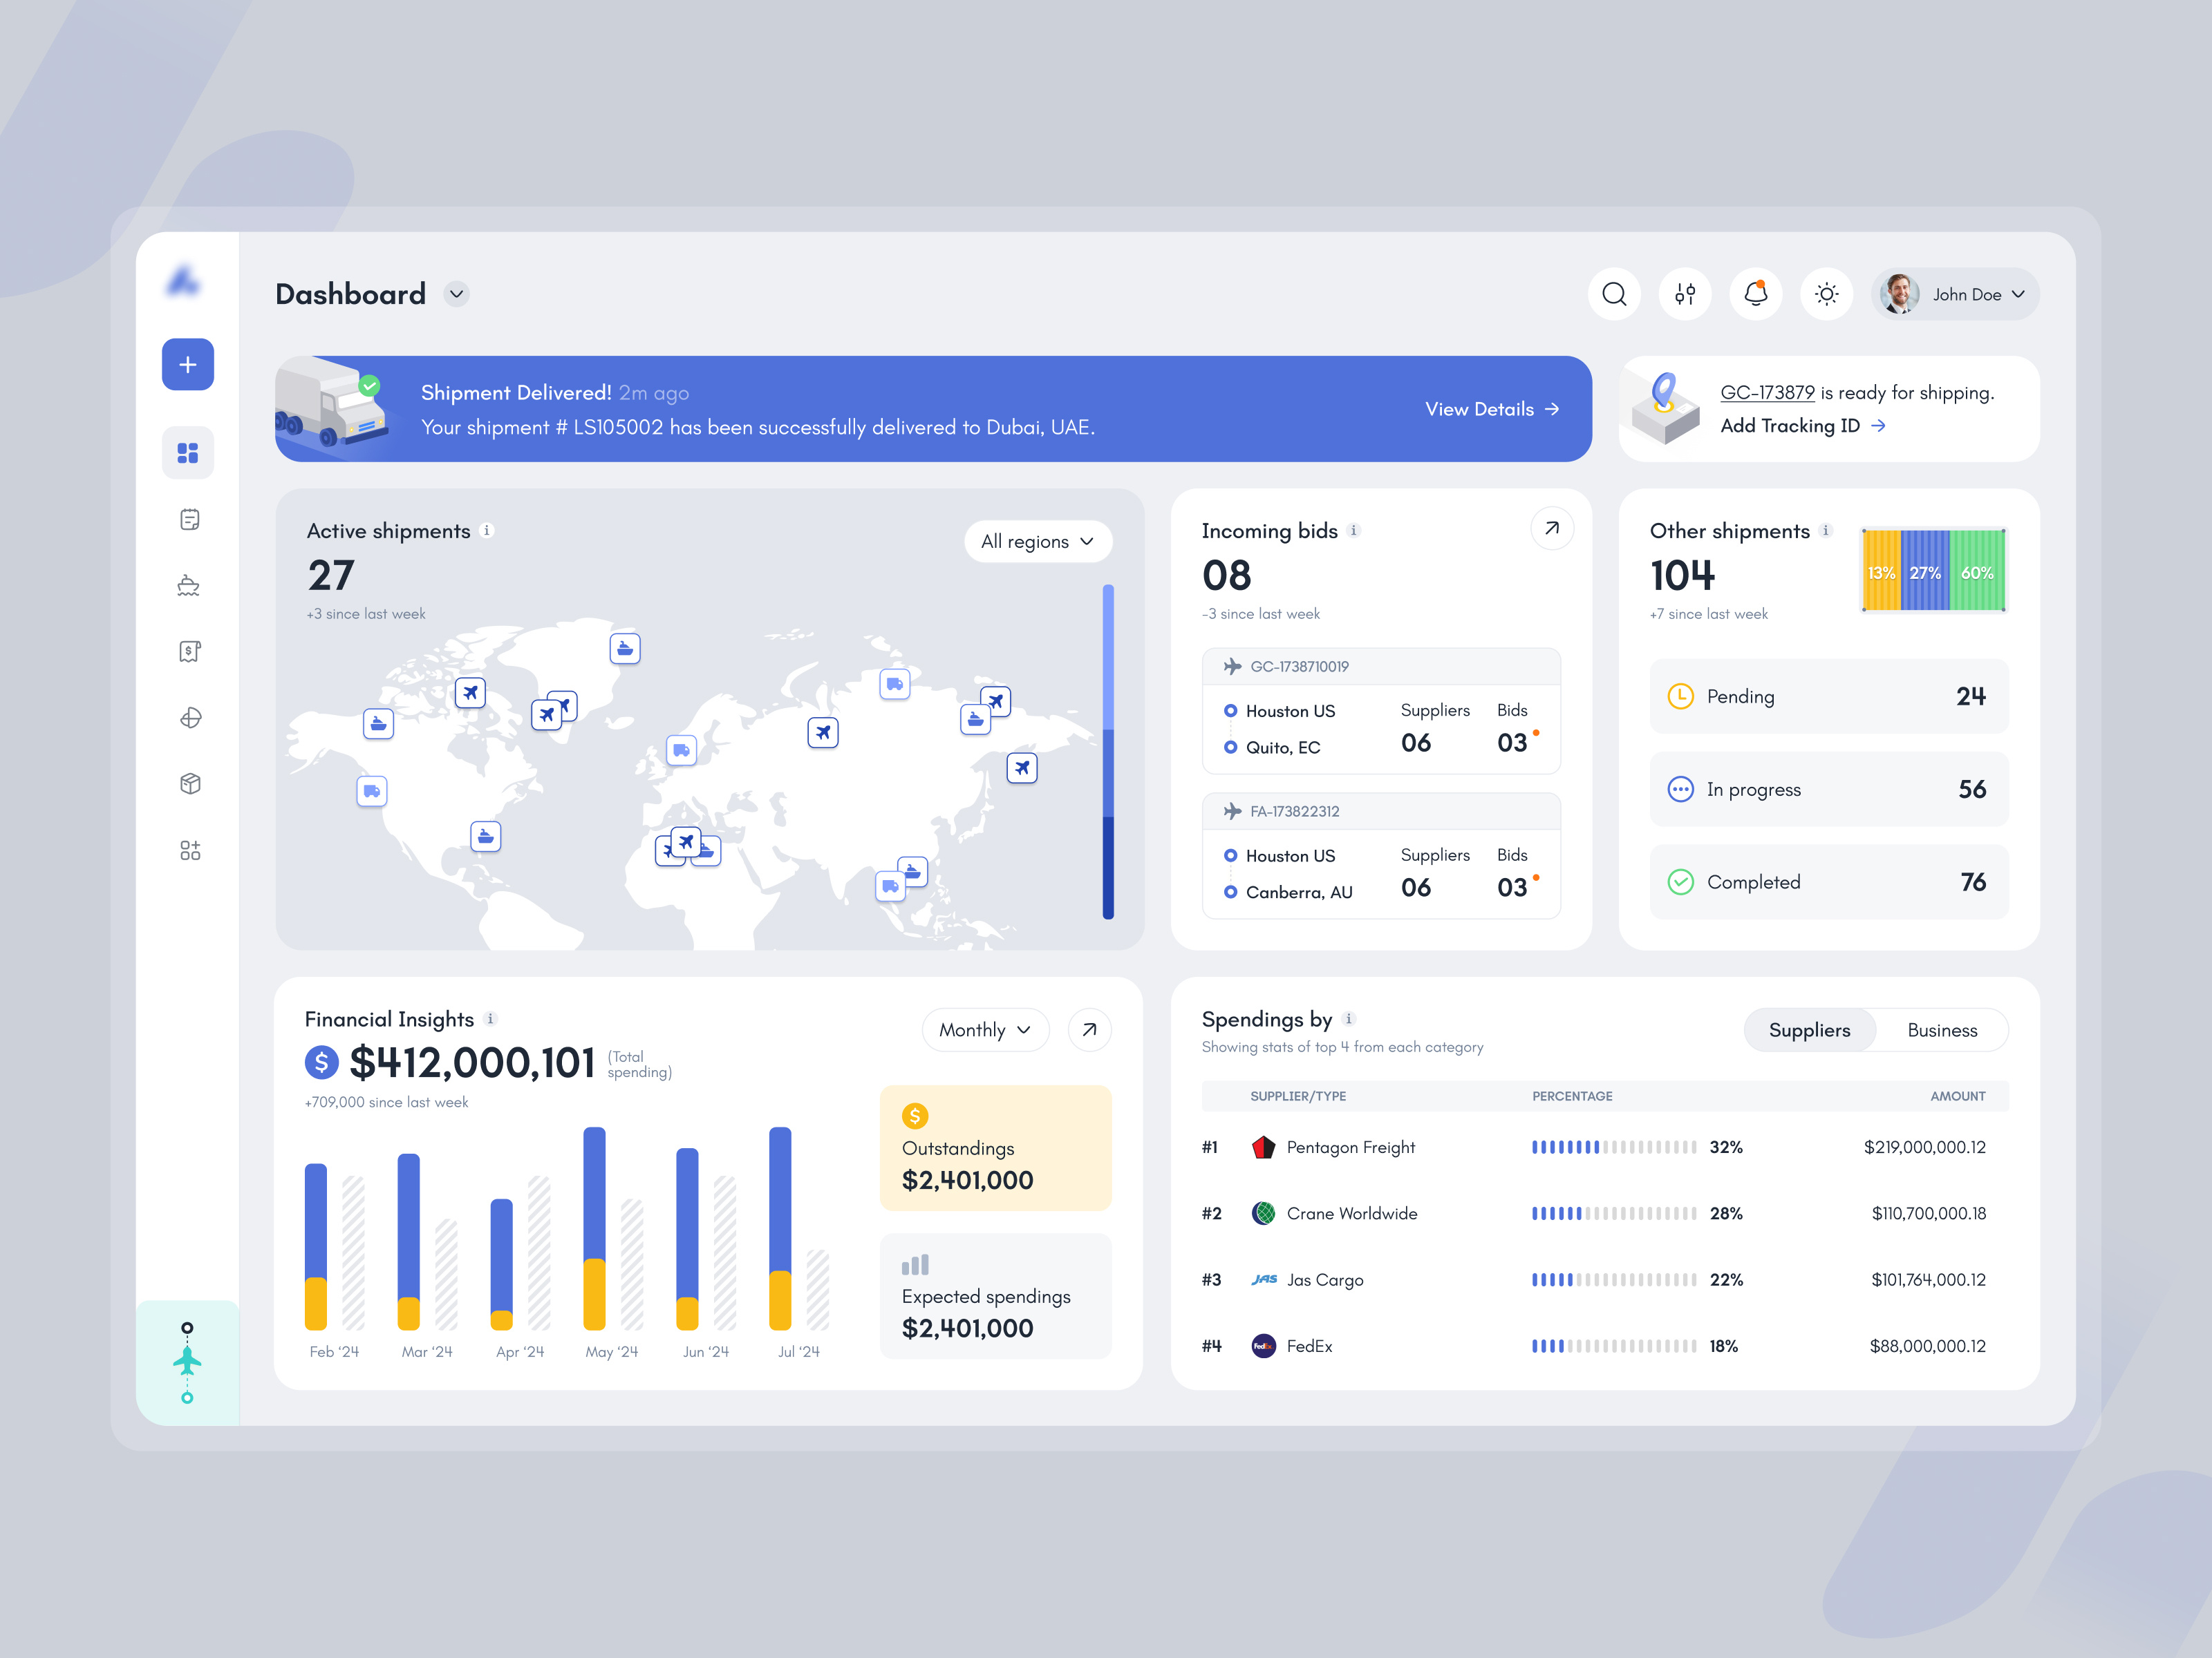Open the GC-173879 shipment link
This screenshot has height=1658, width=2212.
1767,393
